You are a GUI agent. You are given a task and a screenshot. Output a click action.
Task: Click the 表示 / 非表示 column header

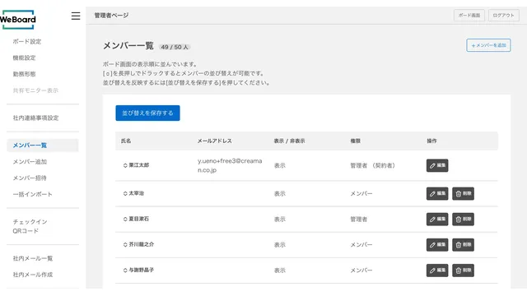(289, 141)
